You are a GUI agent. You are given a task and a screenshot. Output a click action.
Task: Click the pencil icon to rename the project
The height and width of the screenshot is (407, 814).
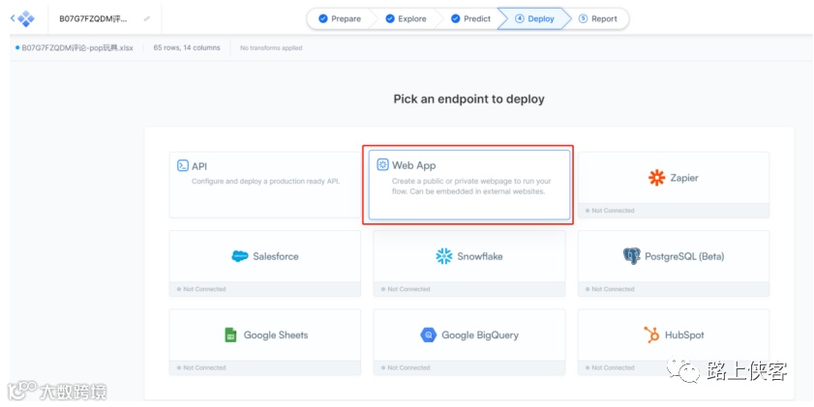[x=147, y=18]
